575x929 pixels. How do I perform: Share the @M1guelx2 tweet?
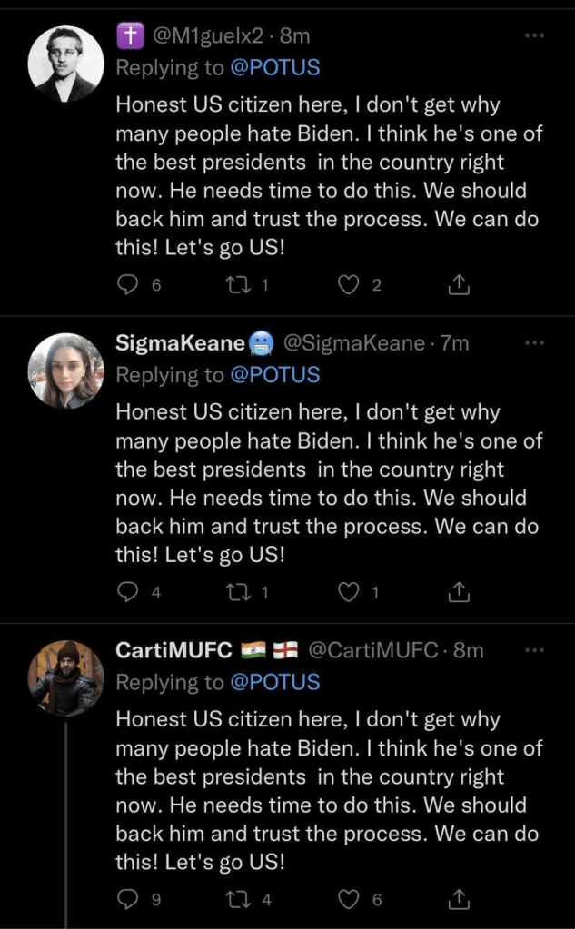(x=460, y=285)
